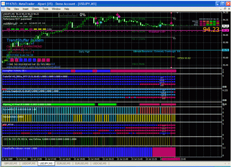Click the gray chart shift triangle marker
The width and height of the screenshot is (232, 167).
[x=177, y=13]
